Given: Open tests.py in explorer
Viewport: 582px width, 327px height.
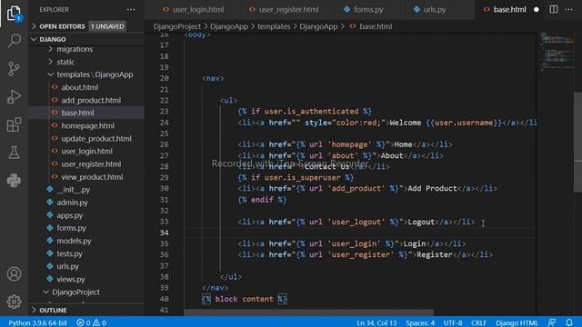Looking at the screenshot, I should (x=69, y=254).
